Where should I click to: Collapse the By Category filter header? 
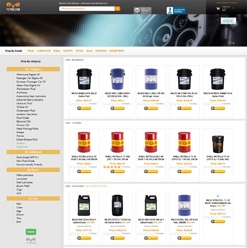tap(33, 69)
